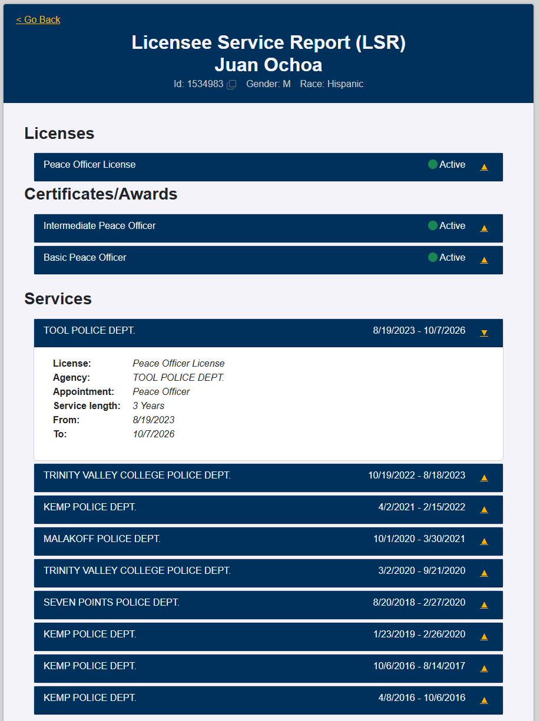Viewport: 540px width, 721px height.
Task: Click the Agency value TOOL POLICE DEPT.
Action: (178, 377)
